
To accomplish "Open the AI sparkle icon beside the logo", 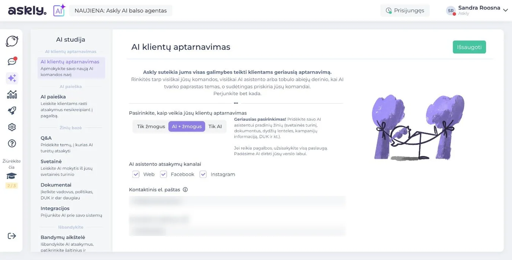I will [x=59, y=10].
